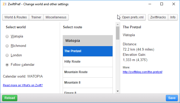180x103 pixels.
Task: Click the route list scroll down arrow
Action: pyautogui.click(x=118, y=91)
